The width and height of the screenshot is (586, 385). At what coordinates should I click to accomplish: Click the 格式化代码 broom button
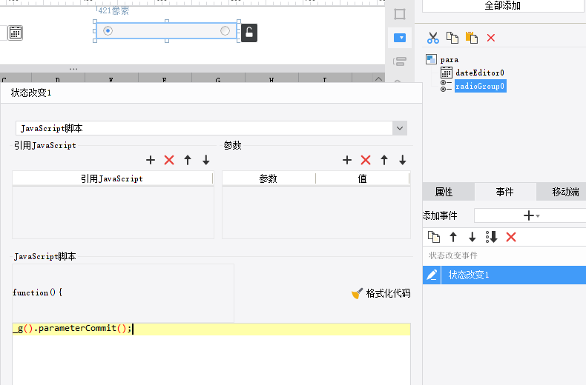click(381, 293)
